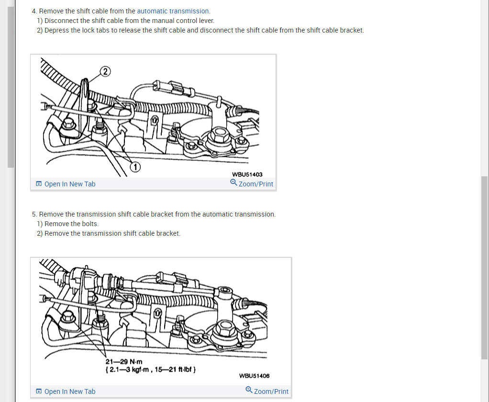Image resolution: width=489 pixels, height=402 pixels.
Task: Click the text 'Disconnect the shift cable from the manual control lever.'
Action: [x=129, y=21]
